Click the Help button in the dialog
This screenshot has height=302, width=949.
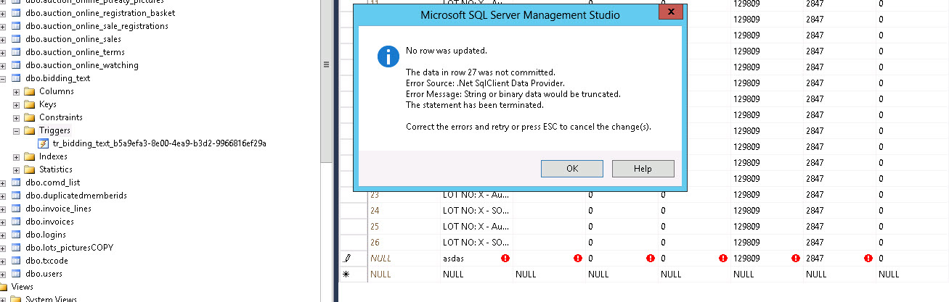coord(643,168)
